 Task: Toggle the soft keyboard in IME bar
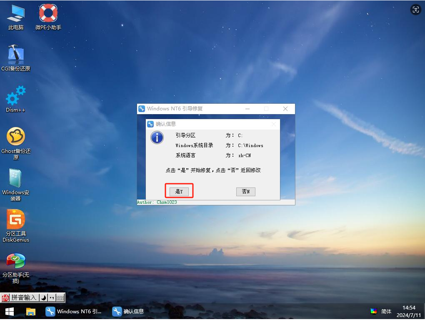(60, 298)
